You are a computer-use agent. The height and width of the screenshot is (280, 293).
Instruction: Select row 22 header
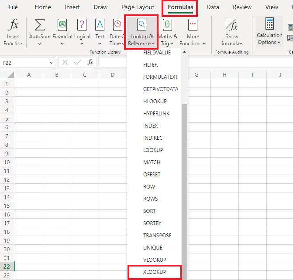tap(7, 267)
